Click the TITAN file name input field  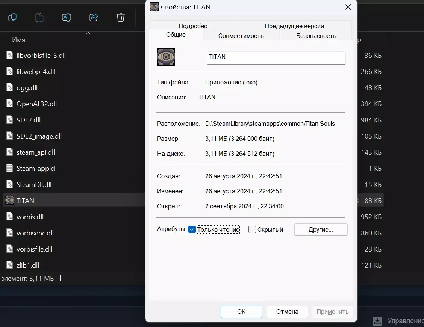[x=276, y=57]
